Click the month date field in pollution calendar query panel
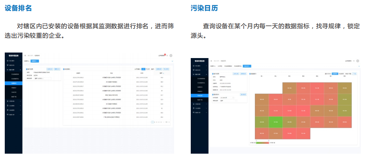The width and height of the screenshot is (372, 158). point(227,97)
